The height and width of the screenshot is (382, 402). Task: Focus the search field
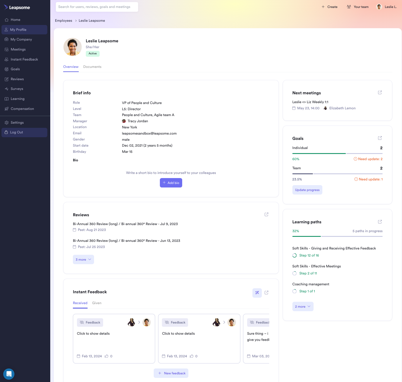pyautogui.click(x=97, y=7)
